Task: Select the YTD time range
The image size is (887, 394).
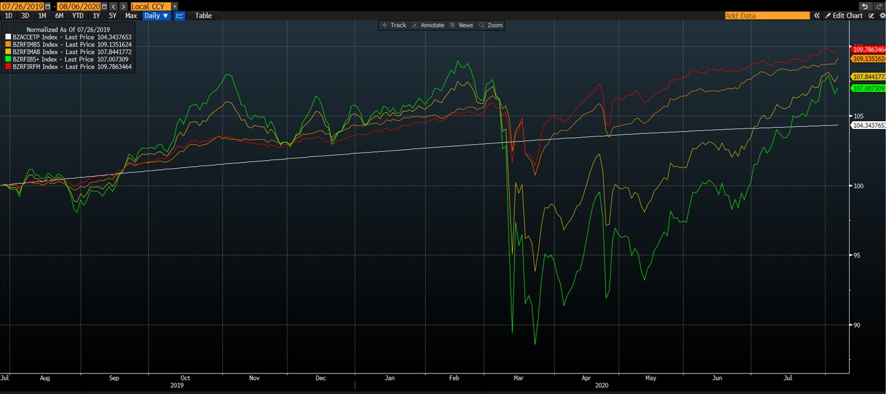Action: 78,16
